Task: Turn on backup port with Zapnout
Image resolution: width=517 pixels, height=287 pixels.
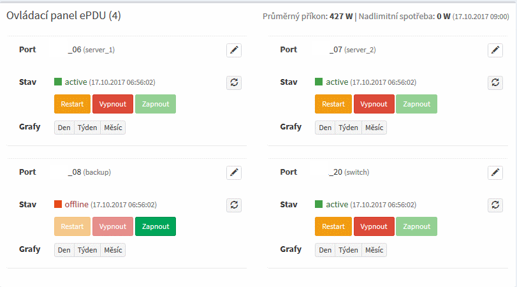Action: (156, 226)
